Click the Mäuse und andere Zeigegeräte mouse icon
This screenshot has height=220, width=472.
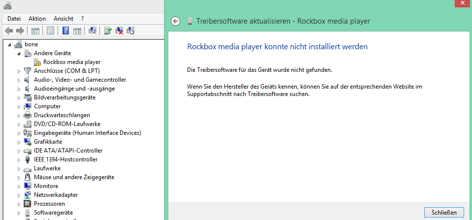coord(28,177)
